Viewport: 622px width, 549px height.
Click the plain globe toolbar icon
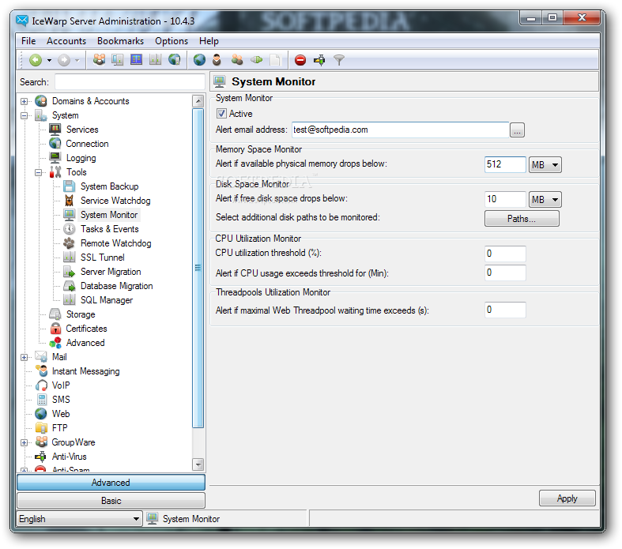pyautogui.click(x=199, y=60)
